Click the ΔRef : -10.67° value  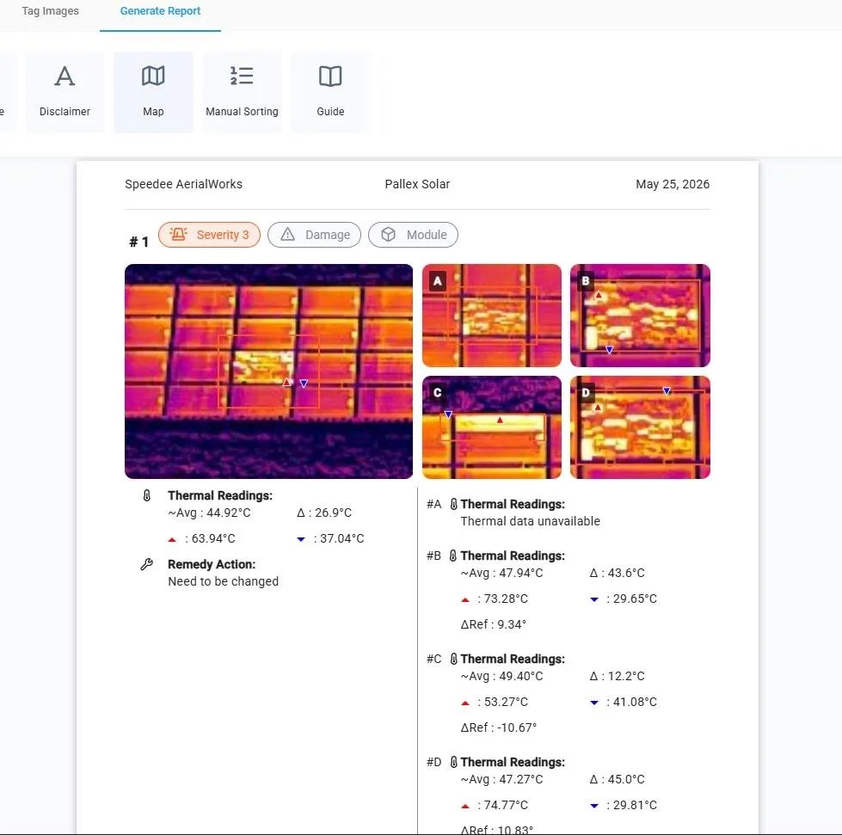point(499,728)
